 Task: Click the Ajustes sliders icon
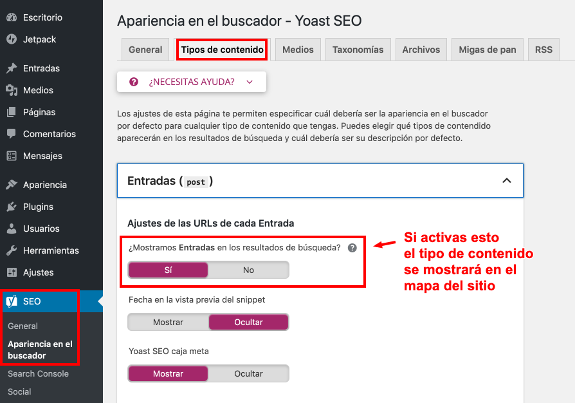pos(12,272)
